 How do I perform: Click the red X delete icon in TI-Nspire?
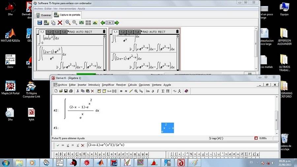point(60,22)
